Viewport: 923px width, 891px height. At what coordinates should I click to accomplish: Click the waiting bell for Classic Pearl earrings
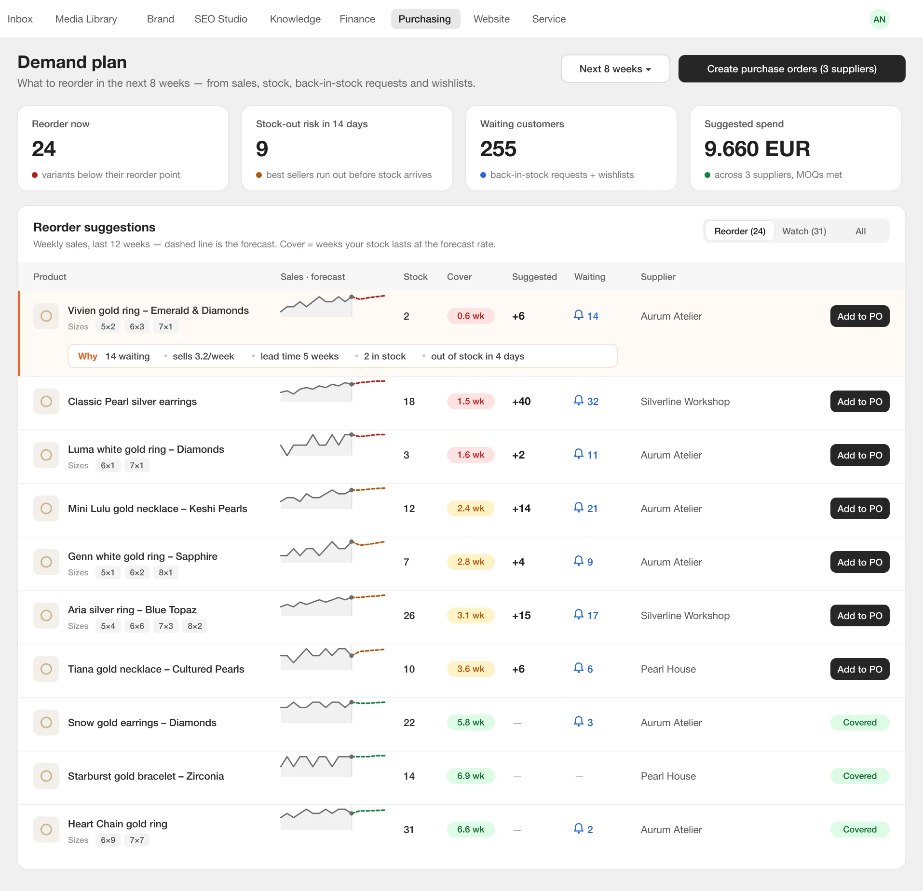(578, 401)
